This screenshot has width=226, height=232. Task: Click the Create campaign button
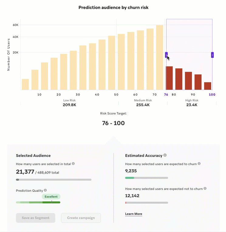[81, 218]
